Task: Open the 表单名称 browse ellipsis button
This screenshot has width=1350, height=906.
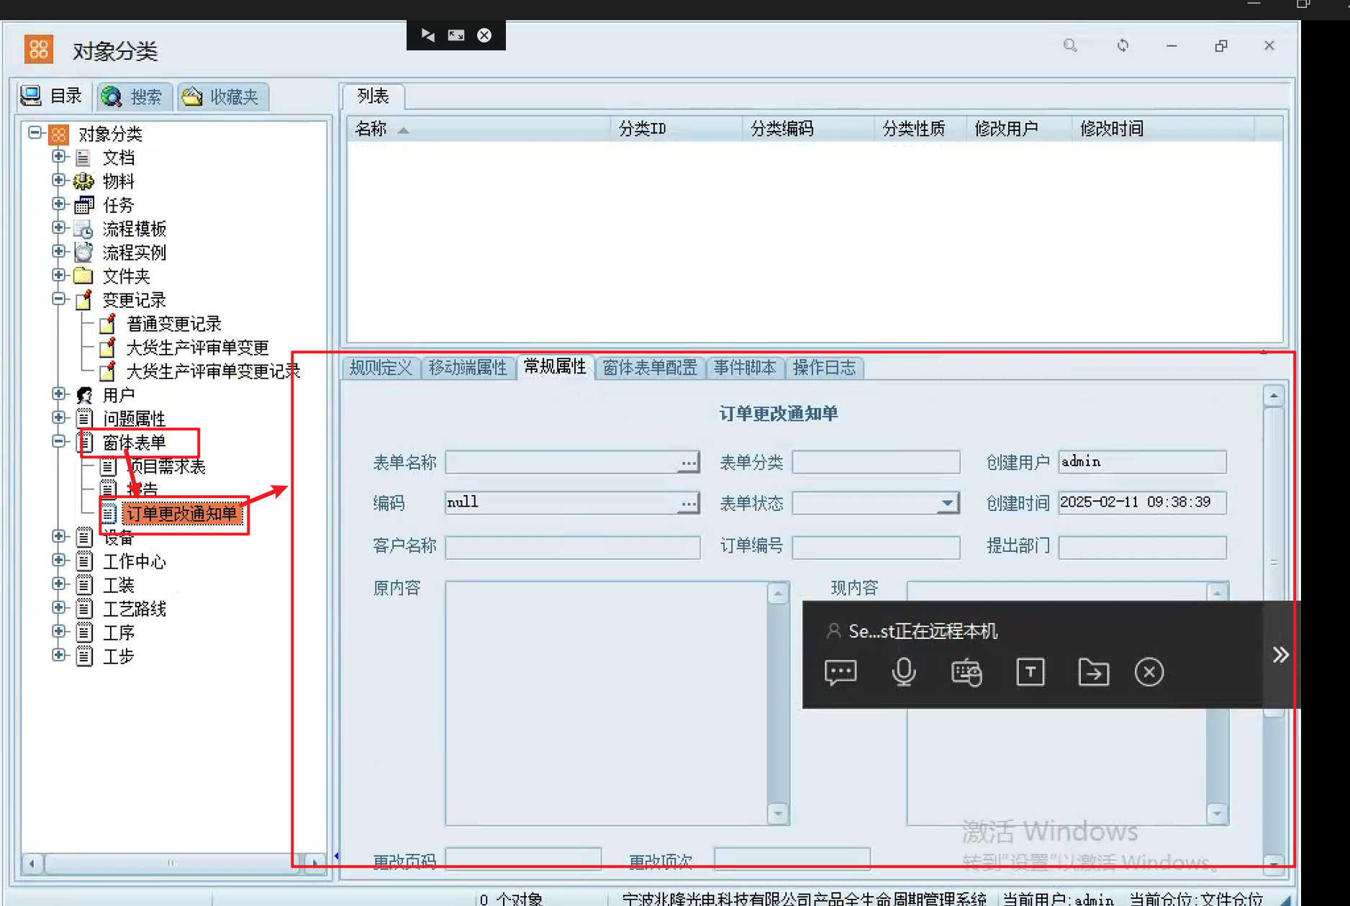Action: point(689,462)
